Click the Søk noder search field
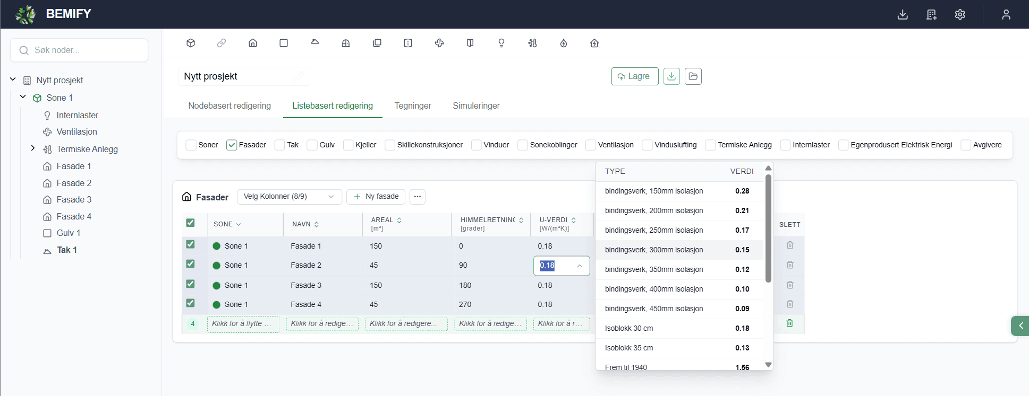1029x396 pixels. point(79,50)
